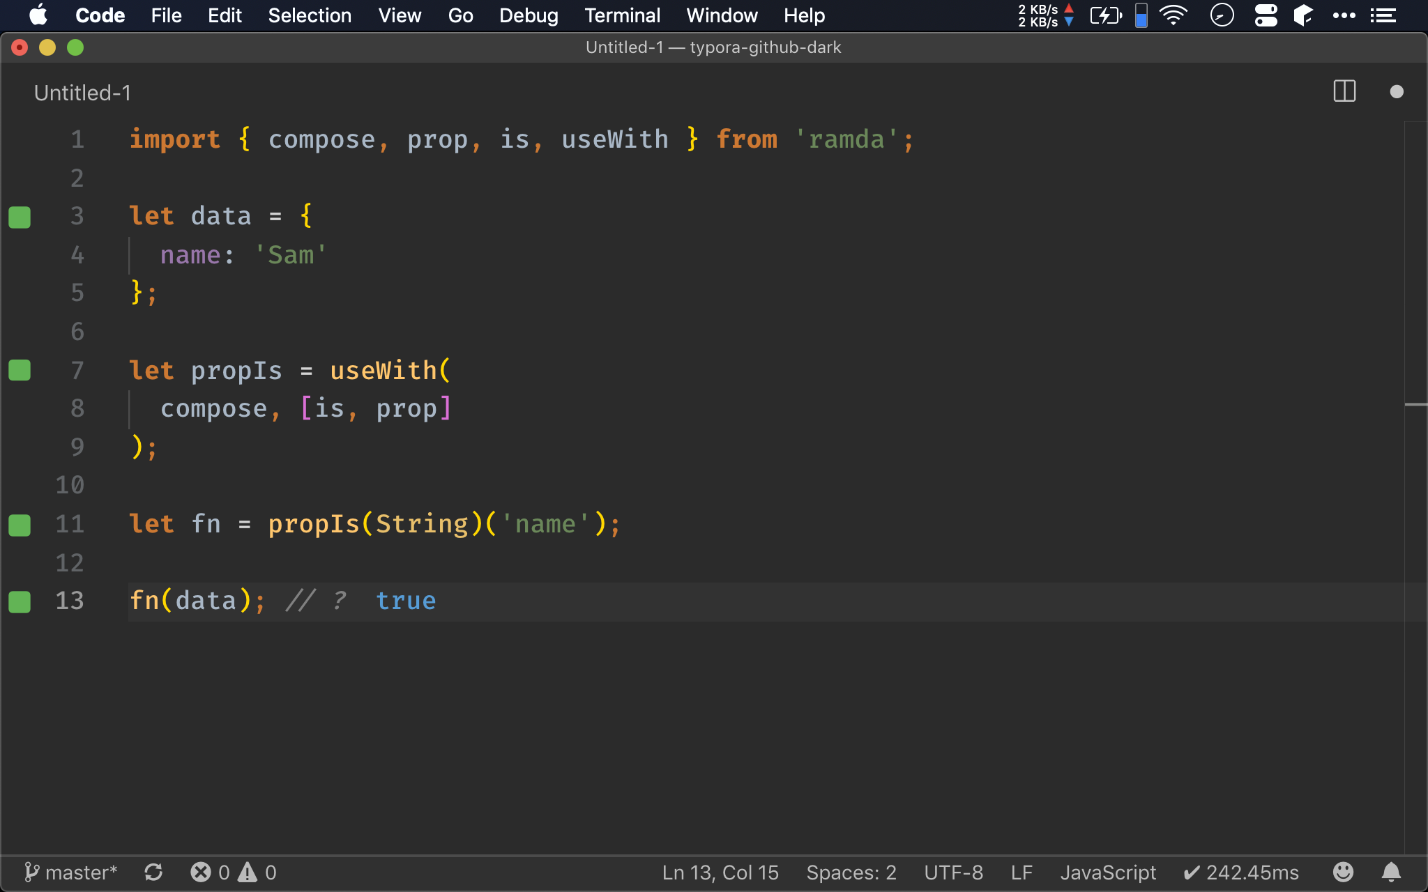Click the Ln 13, Col 15 position indicator
This screenshot has height=892, width=1428.
(720, 872)
